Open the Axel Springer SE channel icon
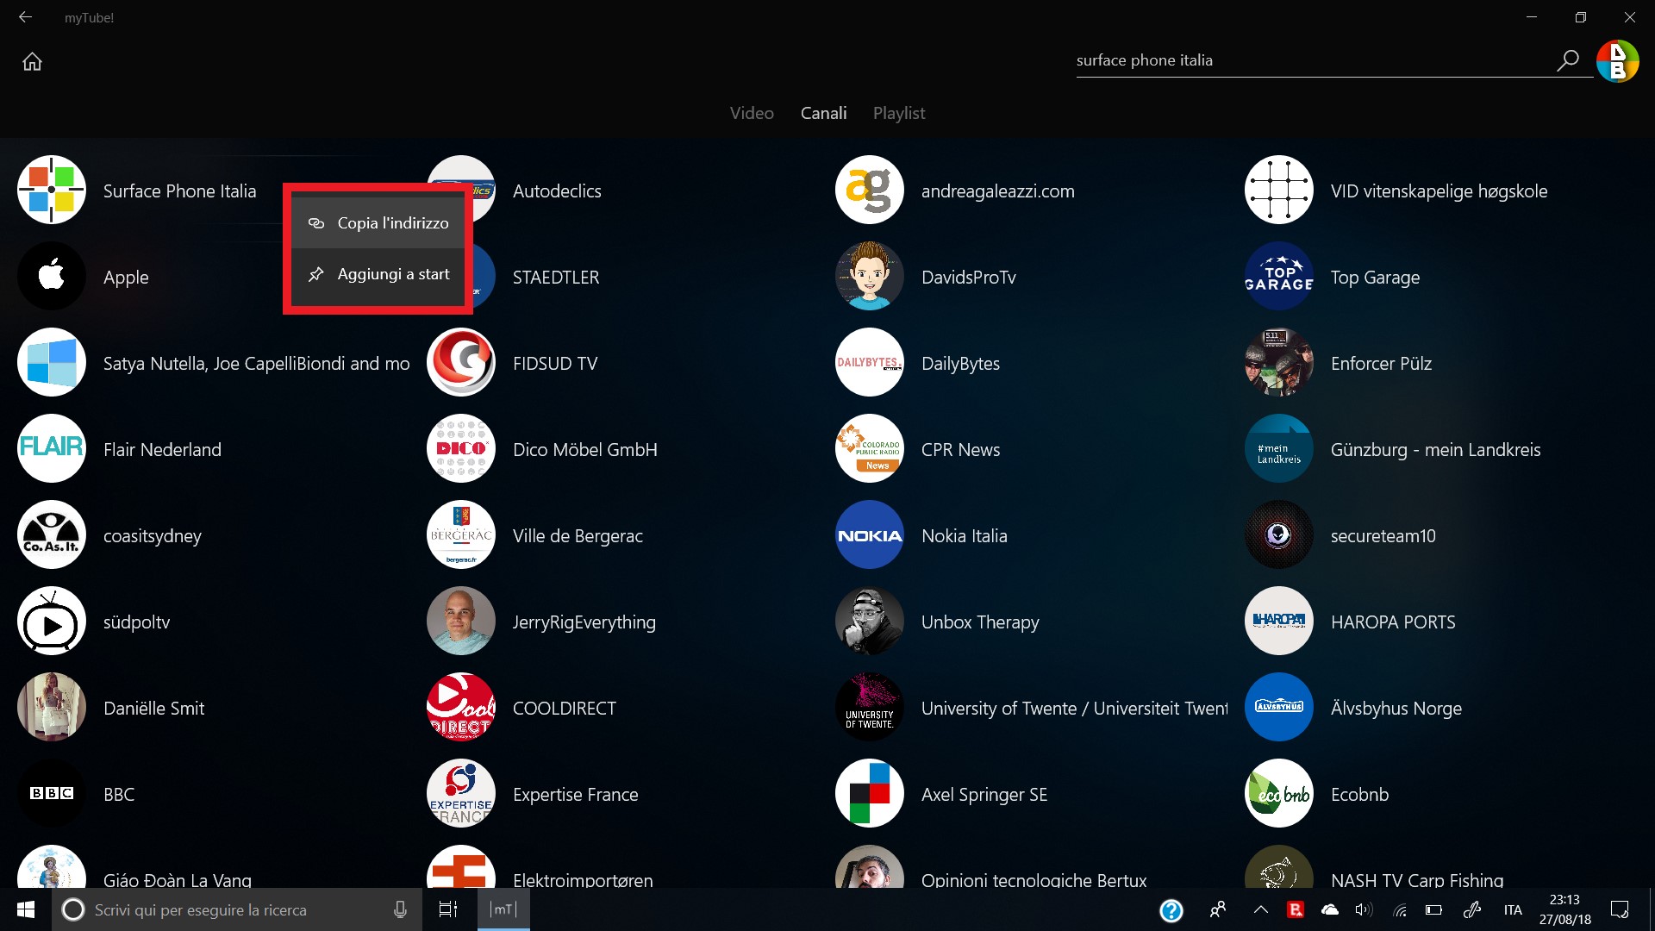This screenshot has width=1655, height=931. tap(870, 793)
